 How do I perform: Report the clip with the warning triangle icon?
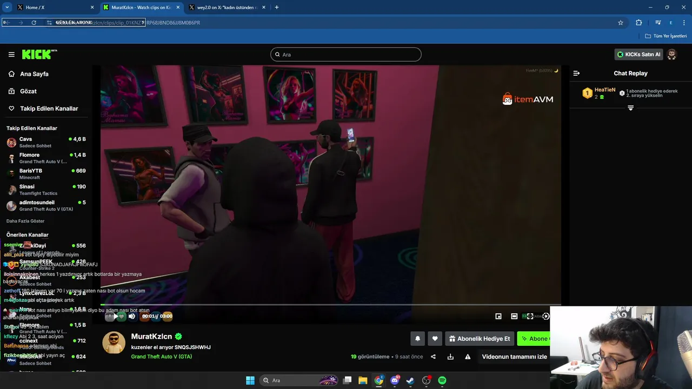point(468,357)
